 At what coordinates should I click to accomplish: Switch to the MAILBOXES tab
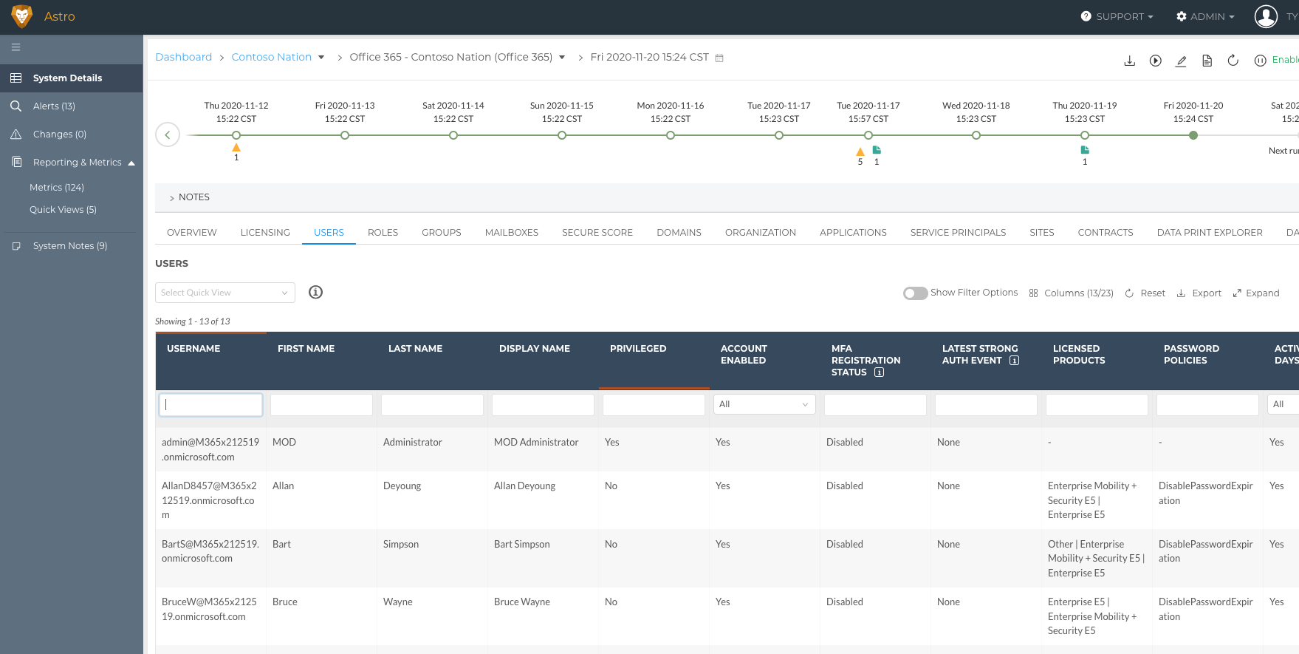click(512, 232)
